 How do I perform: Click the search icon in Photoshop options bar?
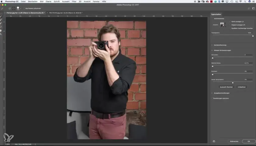click(249, 8)
